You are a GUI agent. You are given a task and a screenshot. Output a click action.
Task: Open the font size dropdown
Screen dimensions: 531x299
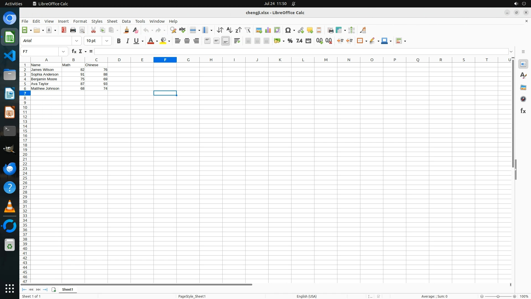[107, 41]
